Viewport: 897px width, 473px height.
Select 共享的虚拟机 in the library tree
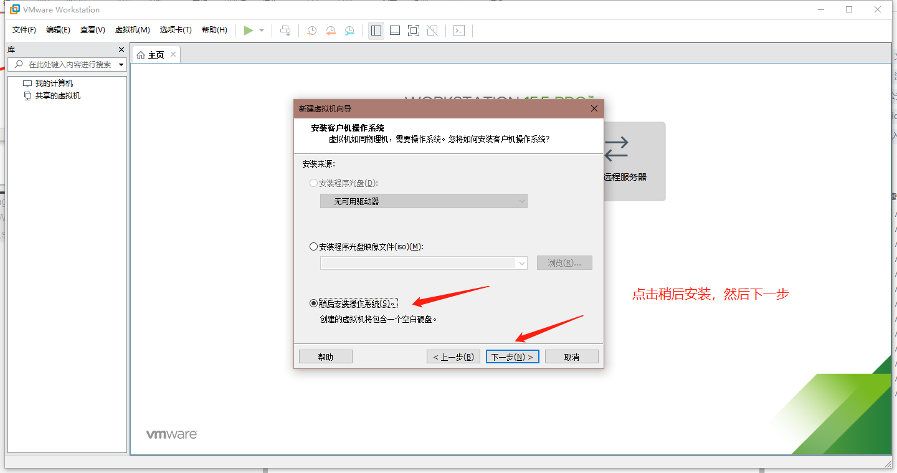(58, 96)
